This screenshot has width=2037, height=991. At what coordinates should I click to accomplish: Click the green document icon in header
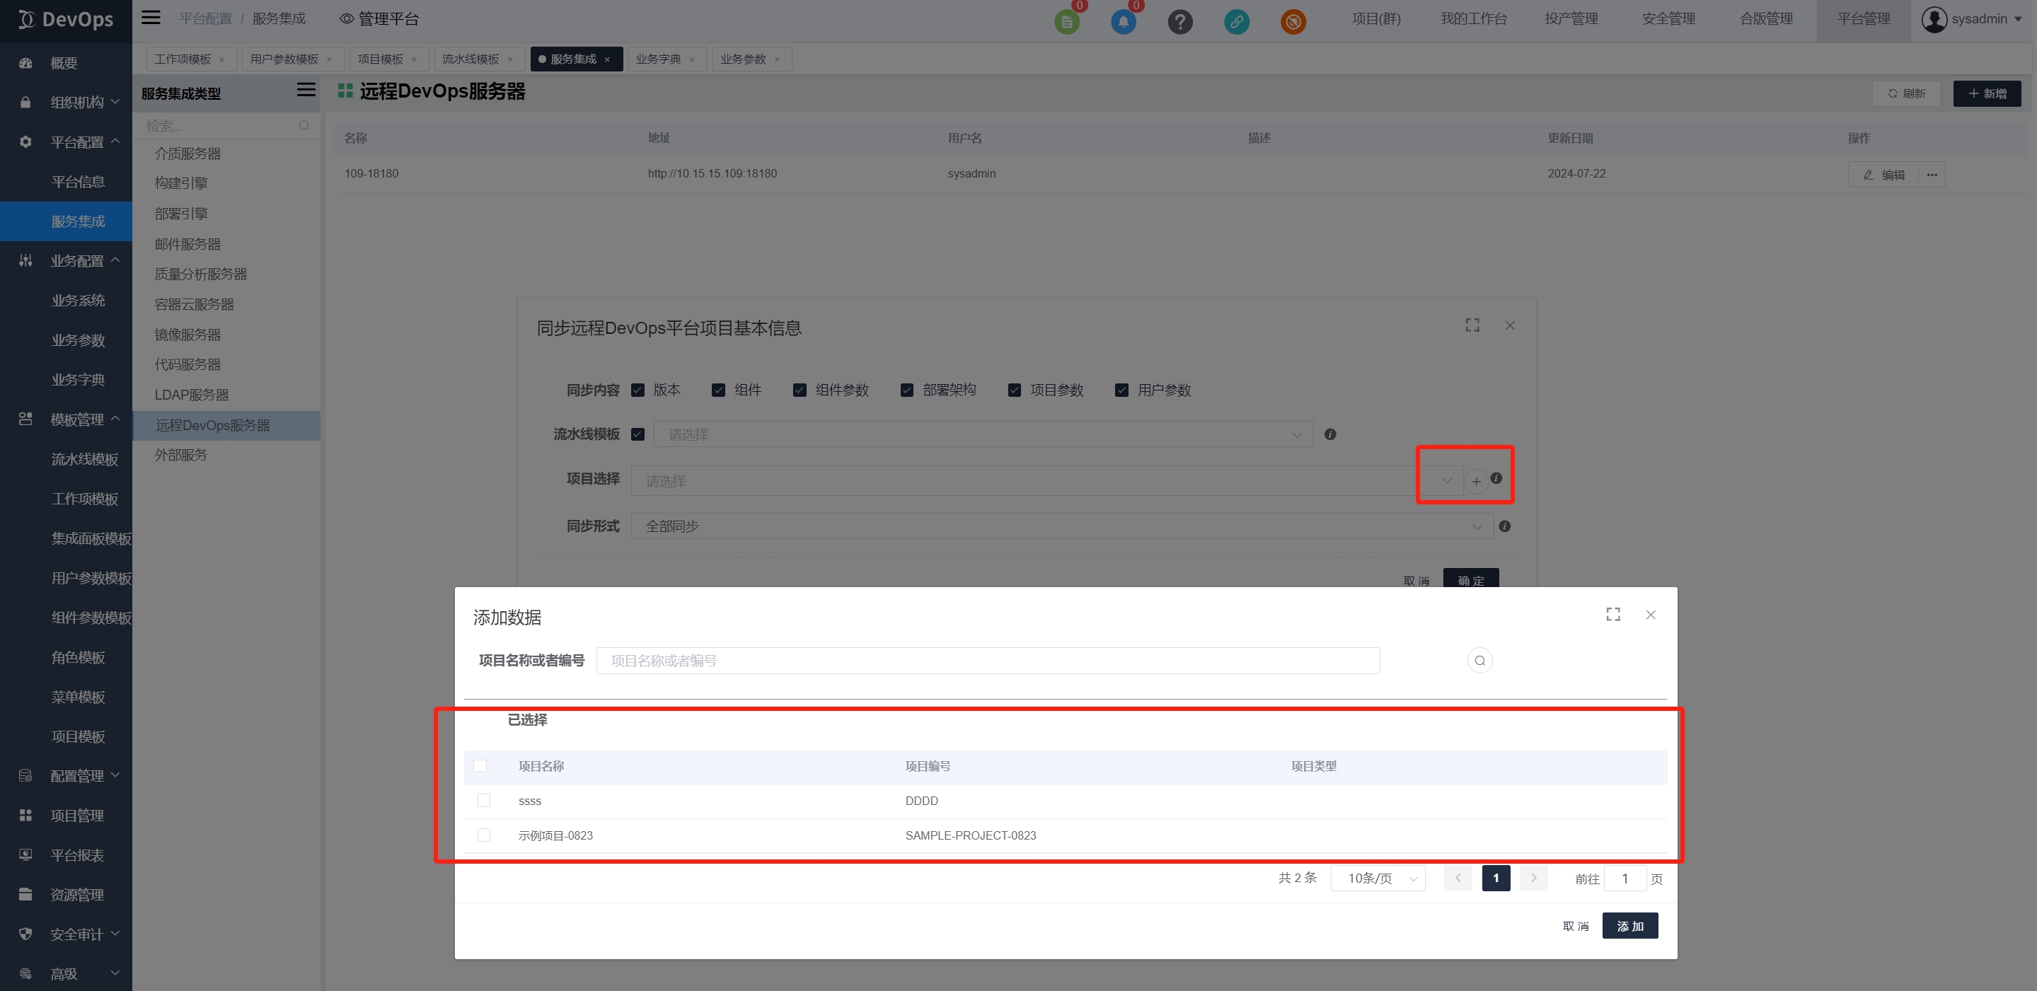tap(1067, 21)
